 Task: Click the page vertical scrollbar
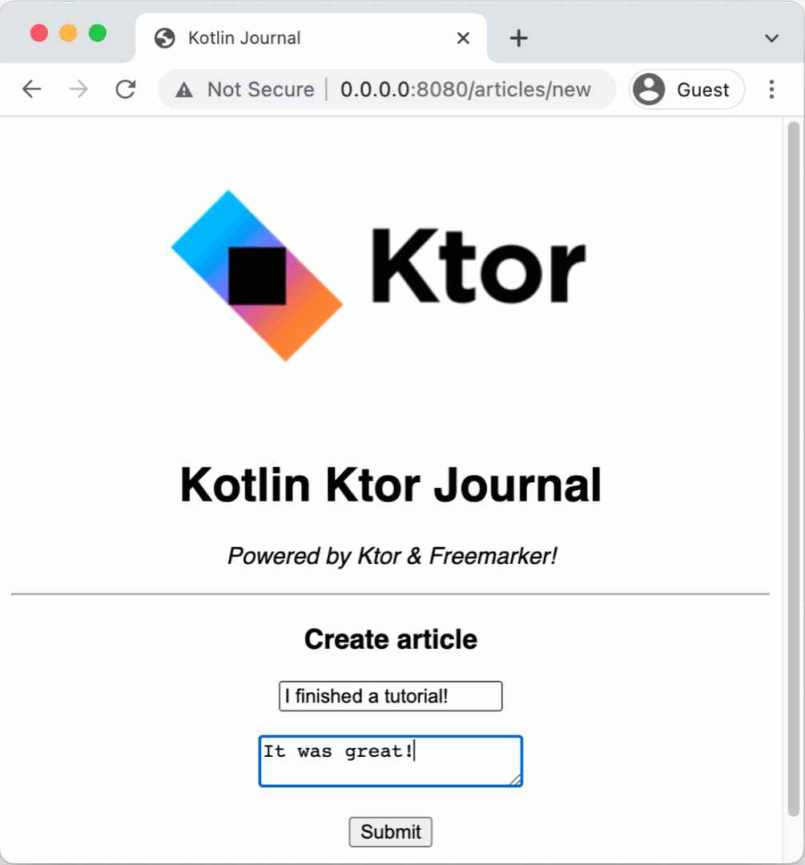click(x=794, y=469)
